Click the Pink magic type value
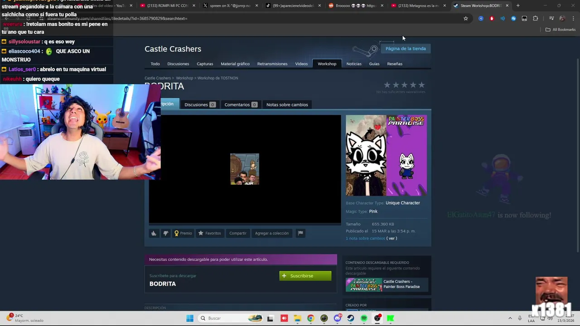This screenshot has height=326, width=580. 373,211
